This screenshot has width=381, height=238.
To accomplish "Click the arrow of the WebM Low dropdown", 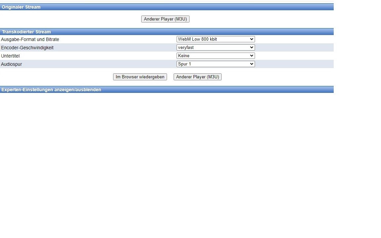I will pos(252,39).
